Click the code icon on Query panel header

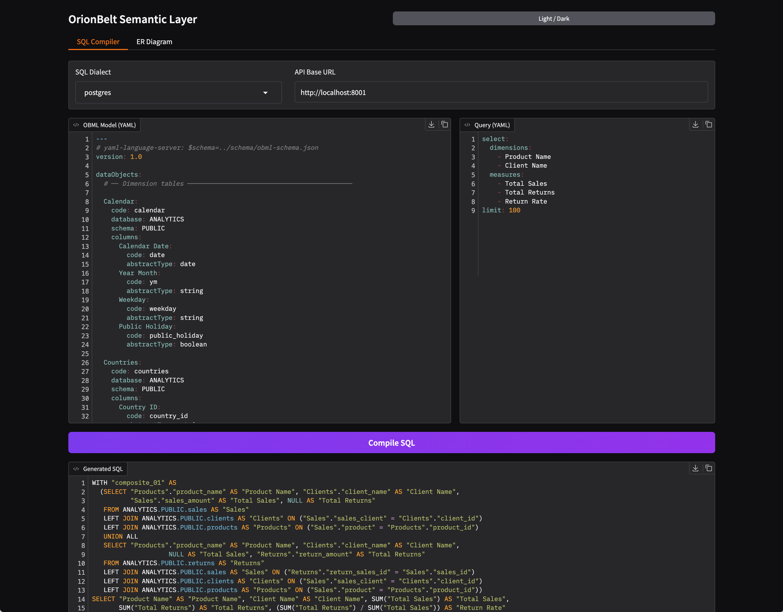pyautogui.click(x=468, y=125)
